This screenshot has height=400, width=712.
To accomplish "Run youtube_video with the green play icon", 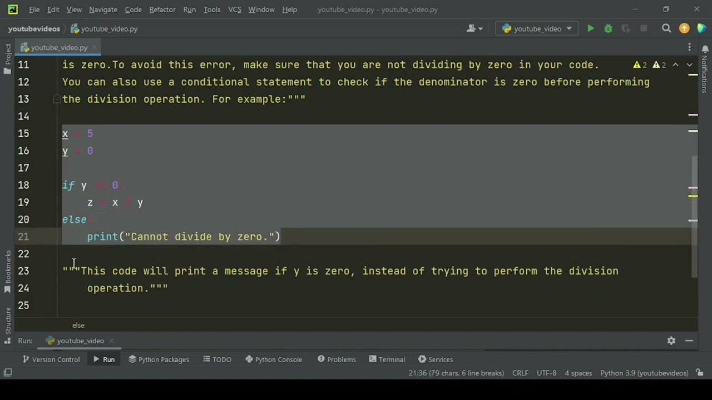I will [x=591, y=28].
